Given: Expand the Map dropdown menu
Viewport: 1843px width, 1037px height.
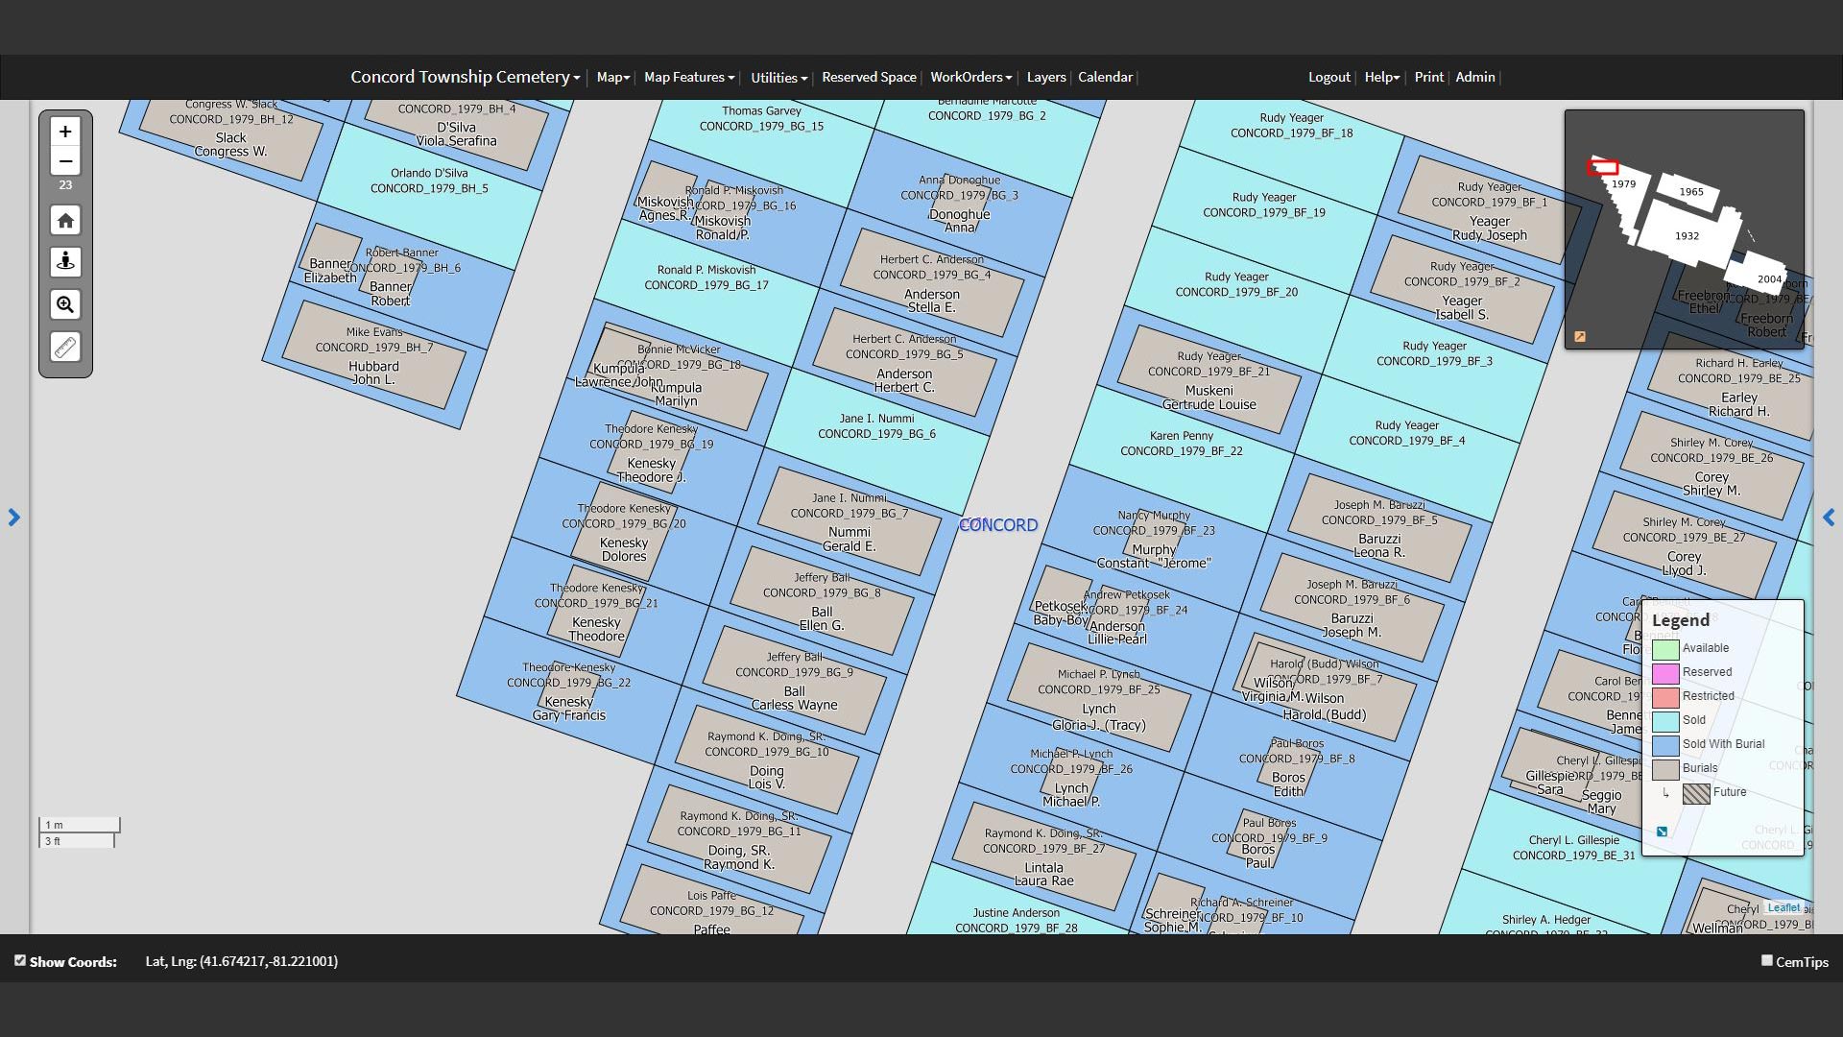Looking at the screenshot, I should (613, 77).
